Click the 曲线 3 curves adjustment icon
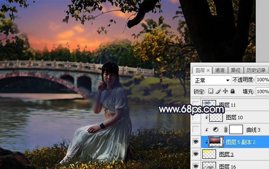The image size is (269, 169). point(216,130)
